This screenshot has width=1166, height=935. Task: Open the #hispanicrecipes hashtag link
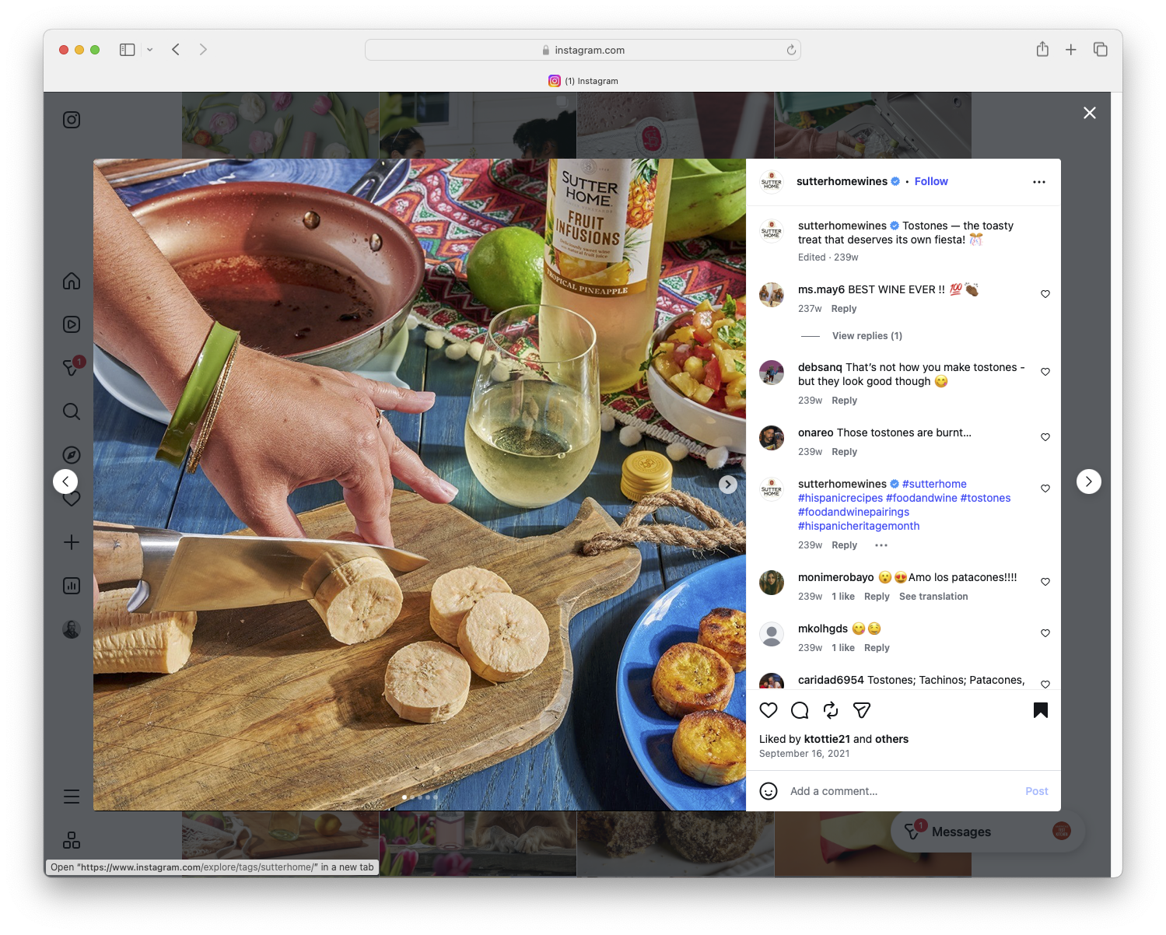click(839, 498)
